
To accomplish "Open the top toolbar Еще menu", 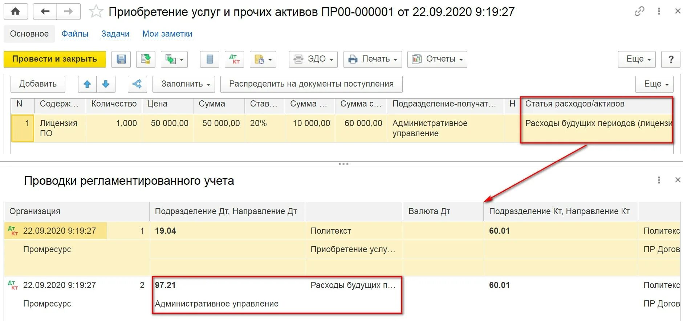I will (637, 59).
